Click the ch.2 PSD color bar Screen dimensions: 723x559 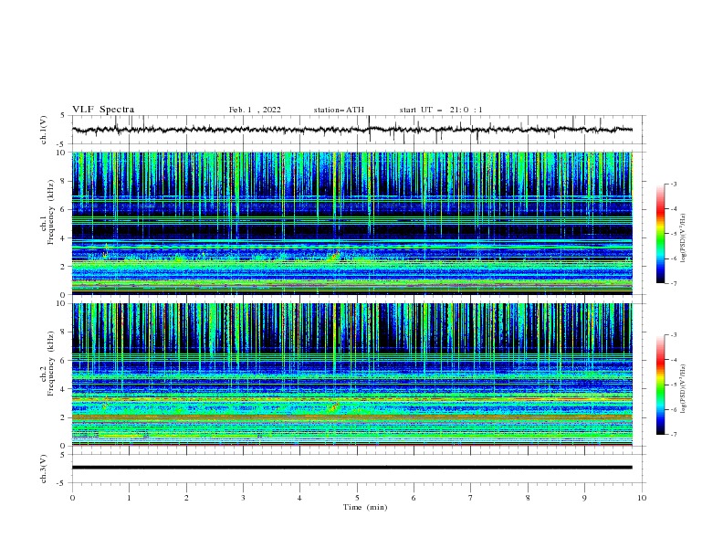(x=661, y=385)
